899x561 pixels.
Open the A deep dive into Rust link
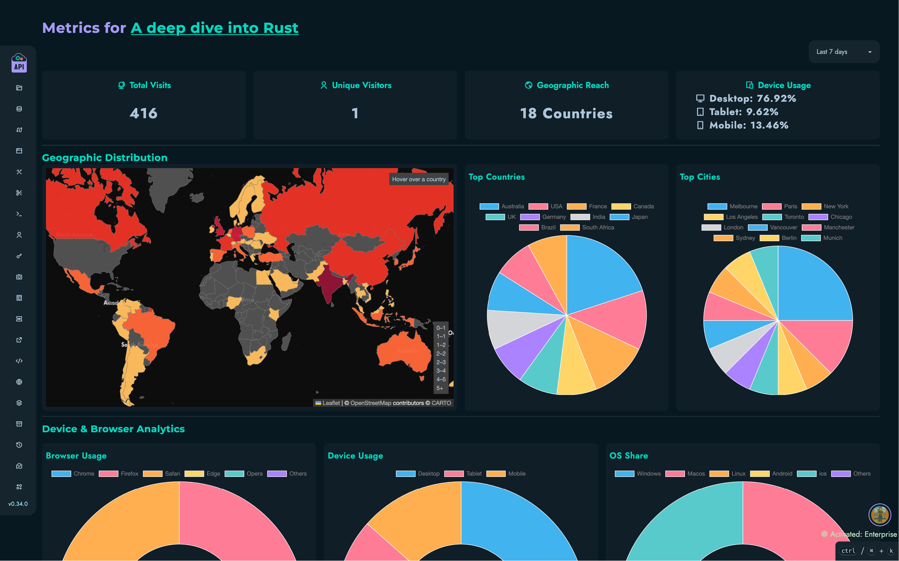(x=214, y=28)
